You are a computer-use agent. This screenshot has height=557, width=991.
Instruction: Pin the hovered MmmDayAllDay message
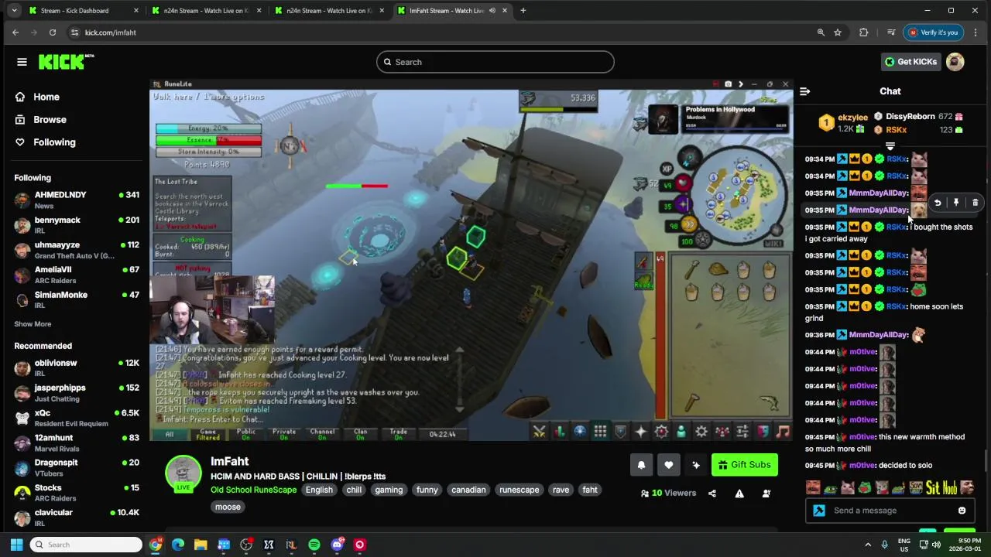(956, 203)
